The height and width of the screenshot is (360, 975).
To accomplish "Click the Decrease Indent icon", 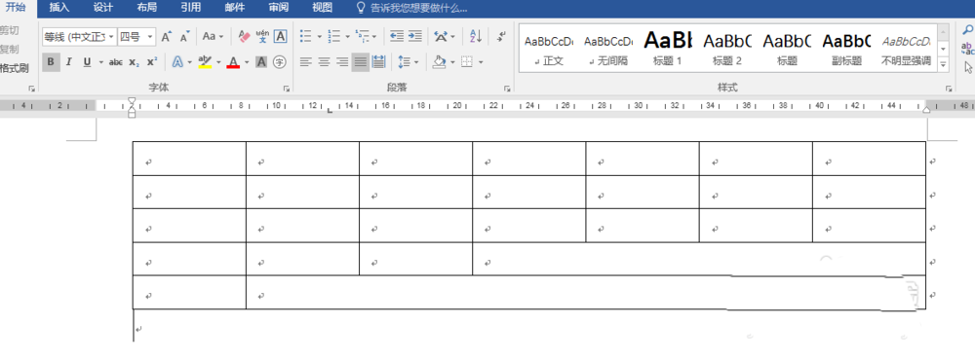I will pos(397,37).
